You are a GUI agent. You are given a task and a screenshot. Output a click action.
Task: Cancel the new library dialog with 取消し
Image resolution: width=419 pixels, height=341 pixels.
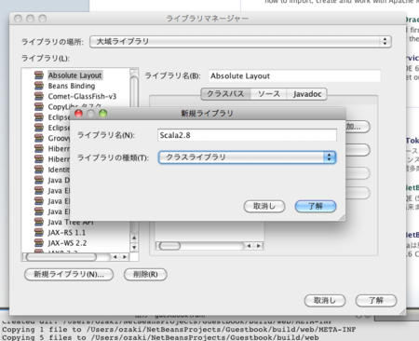(264, 207)
